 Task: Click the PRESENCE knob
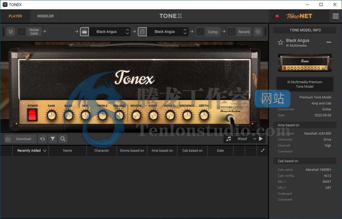(187, 115)
